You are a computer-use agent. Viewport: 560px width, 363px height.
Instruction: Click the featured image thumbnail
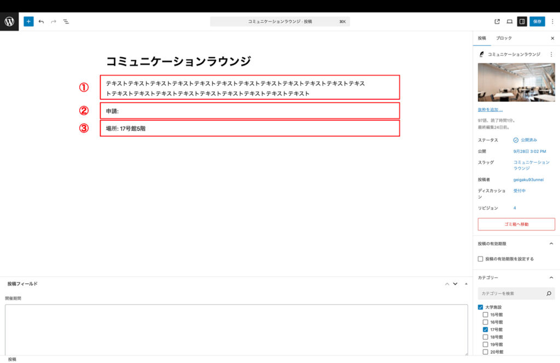tap(516, 82)
